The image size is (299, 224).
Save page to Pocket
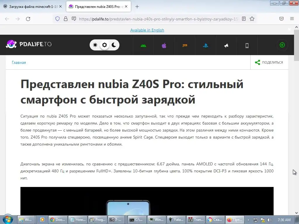[281, 19]
